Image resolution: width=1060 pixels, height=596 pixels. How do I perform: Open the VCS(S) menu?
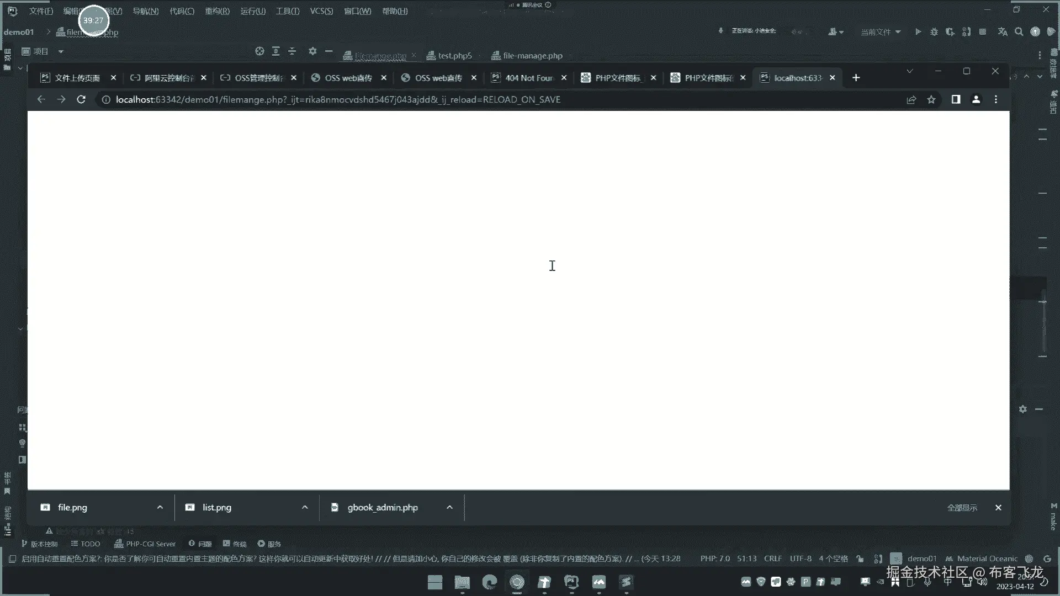[321, 11]
